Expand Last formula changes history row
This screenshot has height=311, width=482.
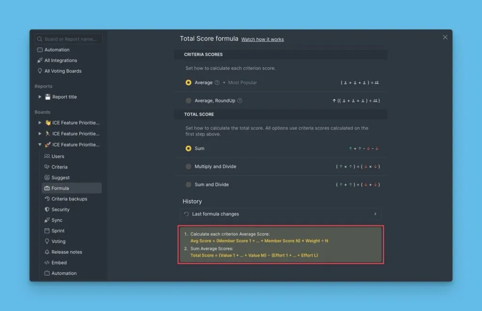point(281,214)
